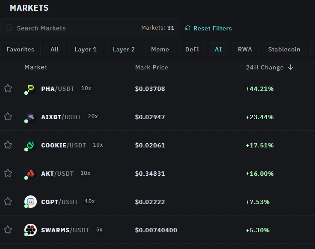Viewport: 315px width, 249px height.
Task: Add CGPT/USDT to favorites via star
Action: click(x=8, y=201)
